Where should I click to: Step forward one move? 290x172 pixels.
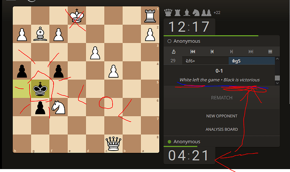[x=232, y=51]
